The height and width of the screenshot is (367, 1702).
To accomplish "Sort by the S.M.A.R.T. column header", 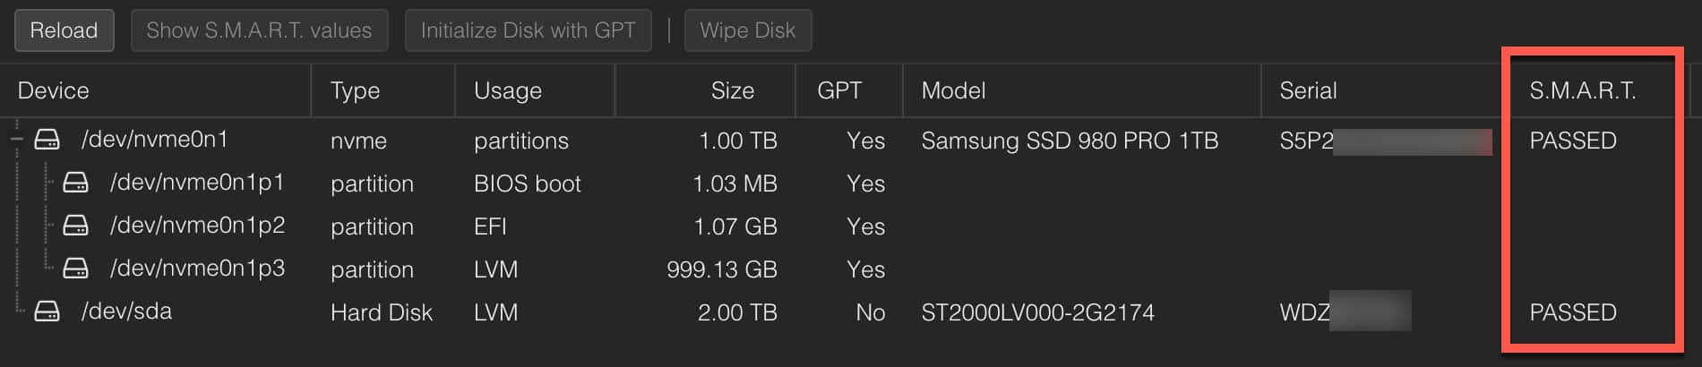I will coord(1582,90).
